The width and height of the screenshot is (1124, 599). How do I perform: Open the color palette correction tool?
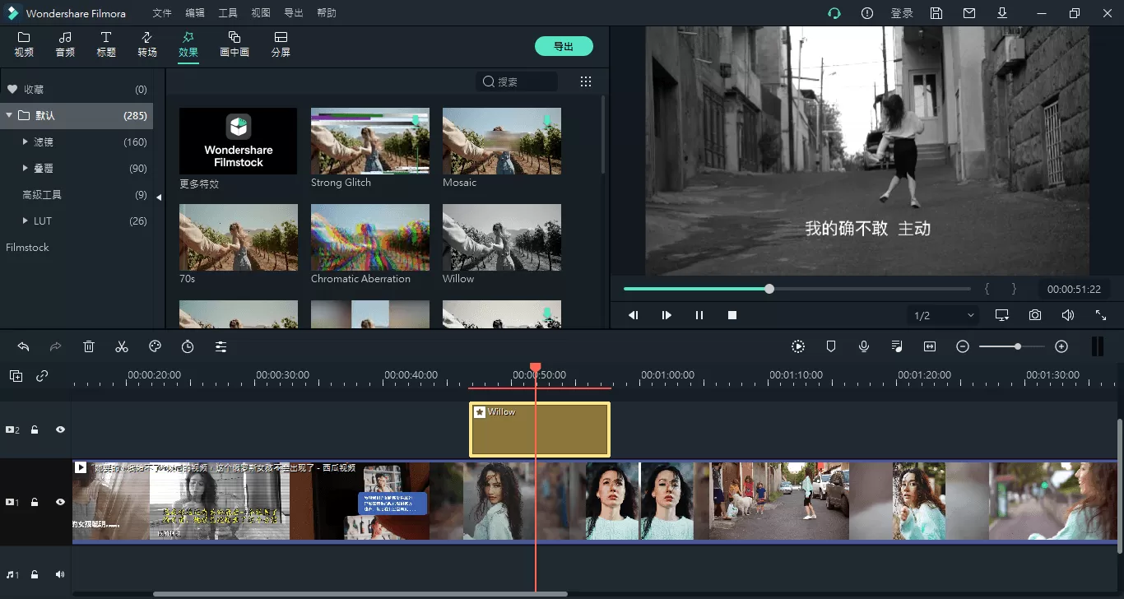tap(155, 346)
